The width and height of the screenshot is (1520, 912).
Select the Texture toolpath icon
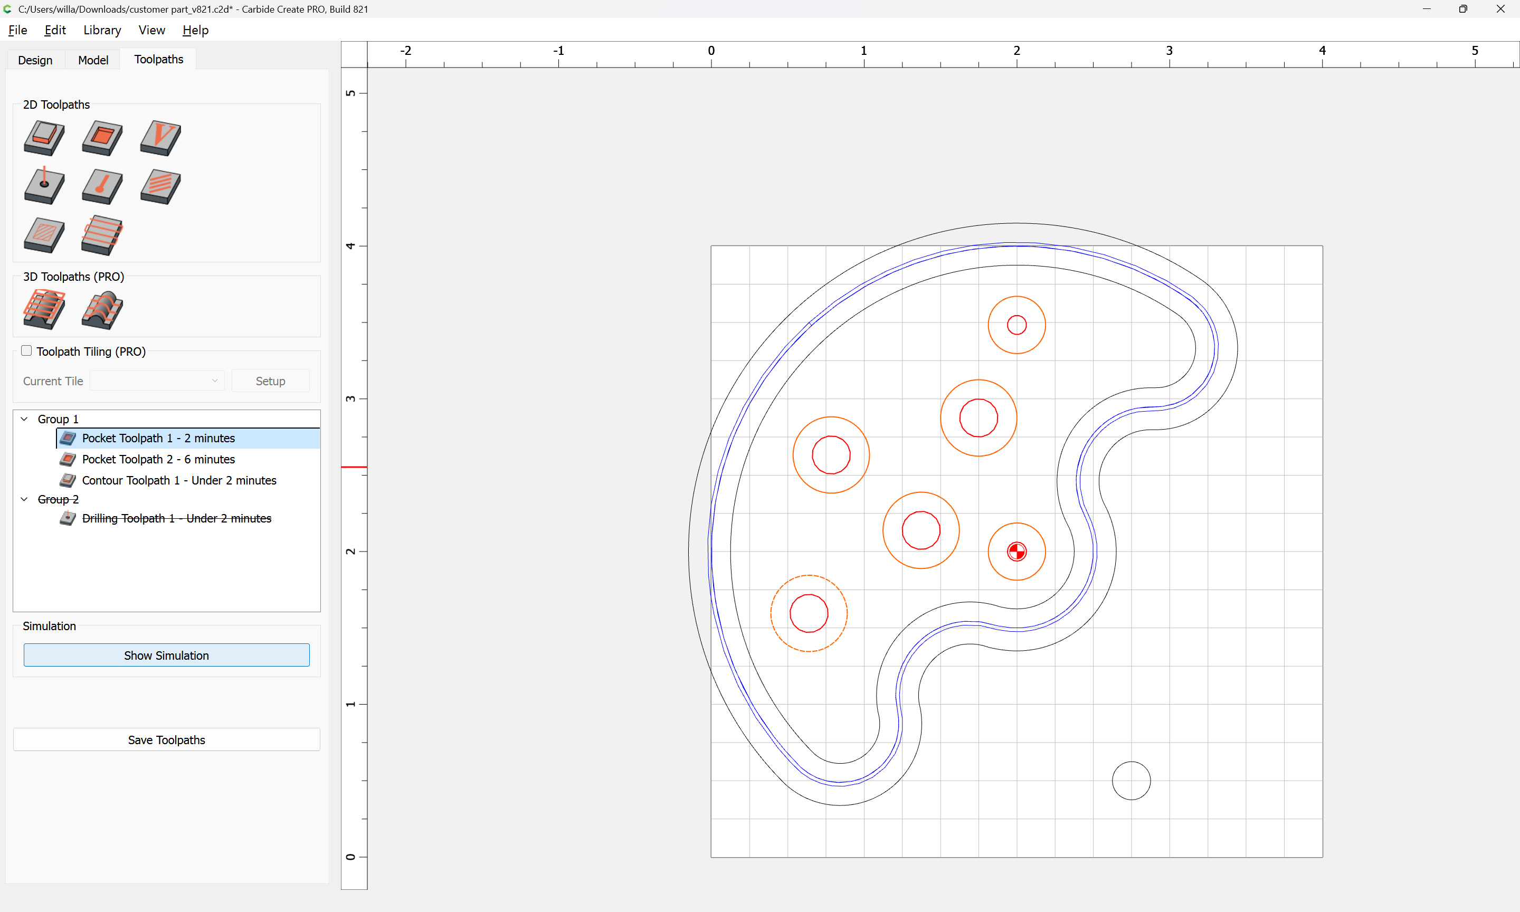point(44,235)
